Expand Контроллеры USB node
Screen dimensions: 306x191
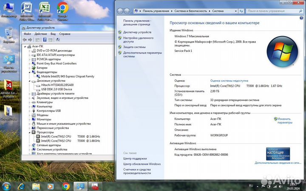pos(30,111)
